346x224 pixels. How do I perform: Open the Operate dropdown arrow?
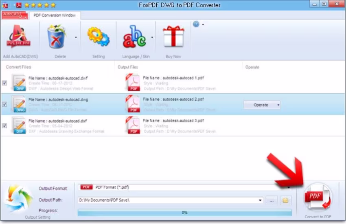278,105
